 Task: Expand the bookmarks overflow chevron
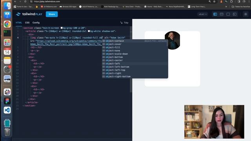pos(226,7)
